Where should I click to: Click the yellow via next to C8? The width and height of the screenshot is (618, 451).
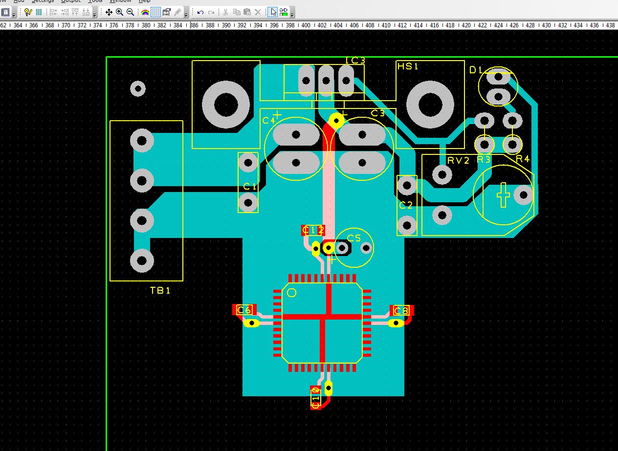tap(396, 323)
